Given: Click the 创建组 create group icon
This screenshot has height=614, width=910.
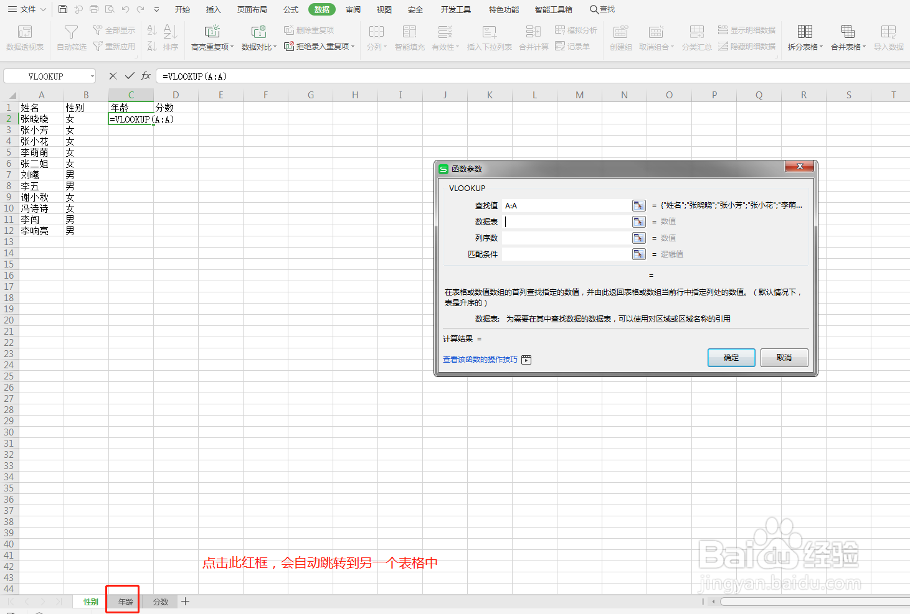Looking at the screenshot, I should point(620,32).
